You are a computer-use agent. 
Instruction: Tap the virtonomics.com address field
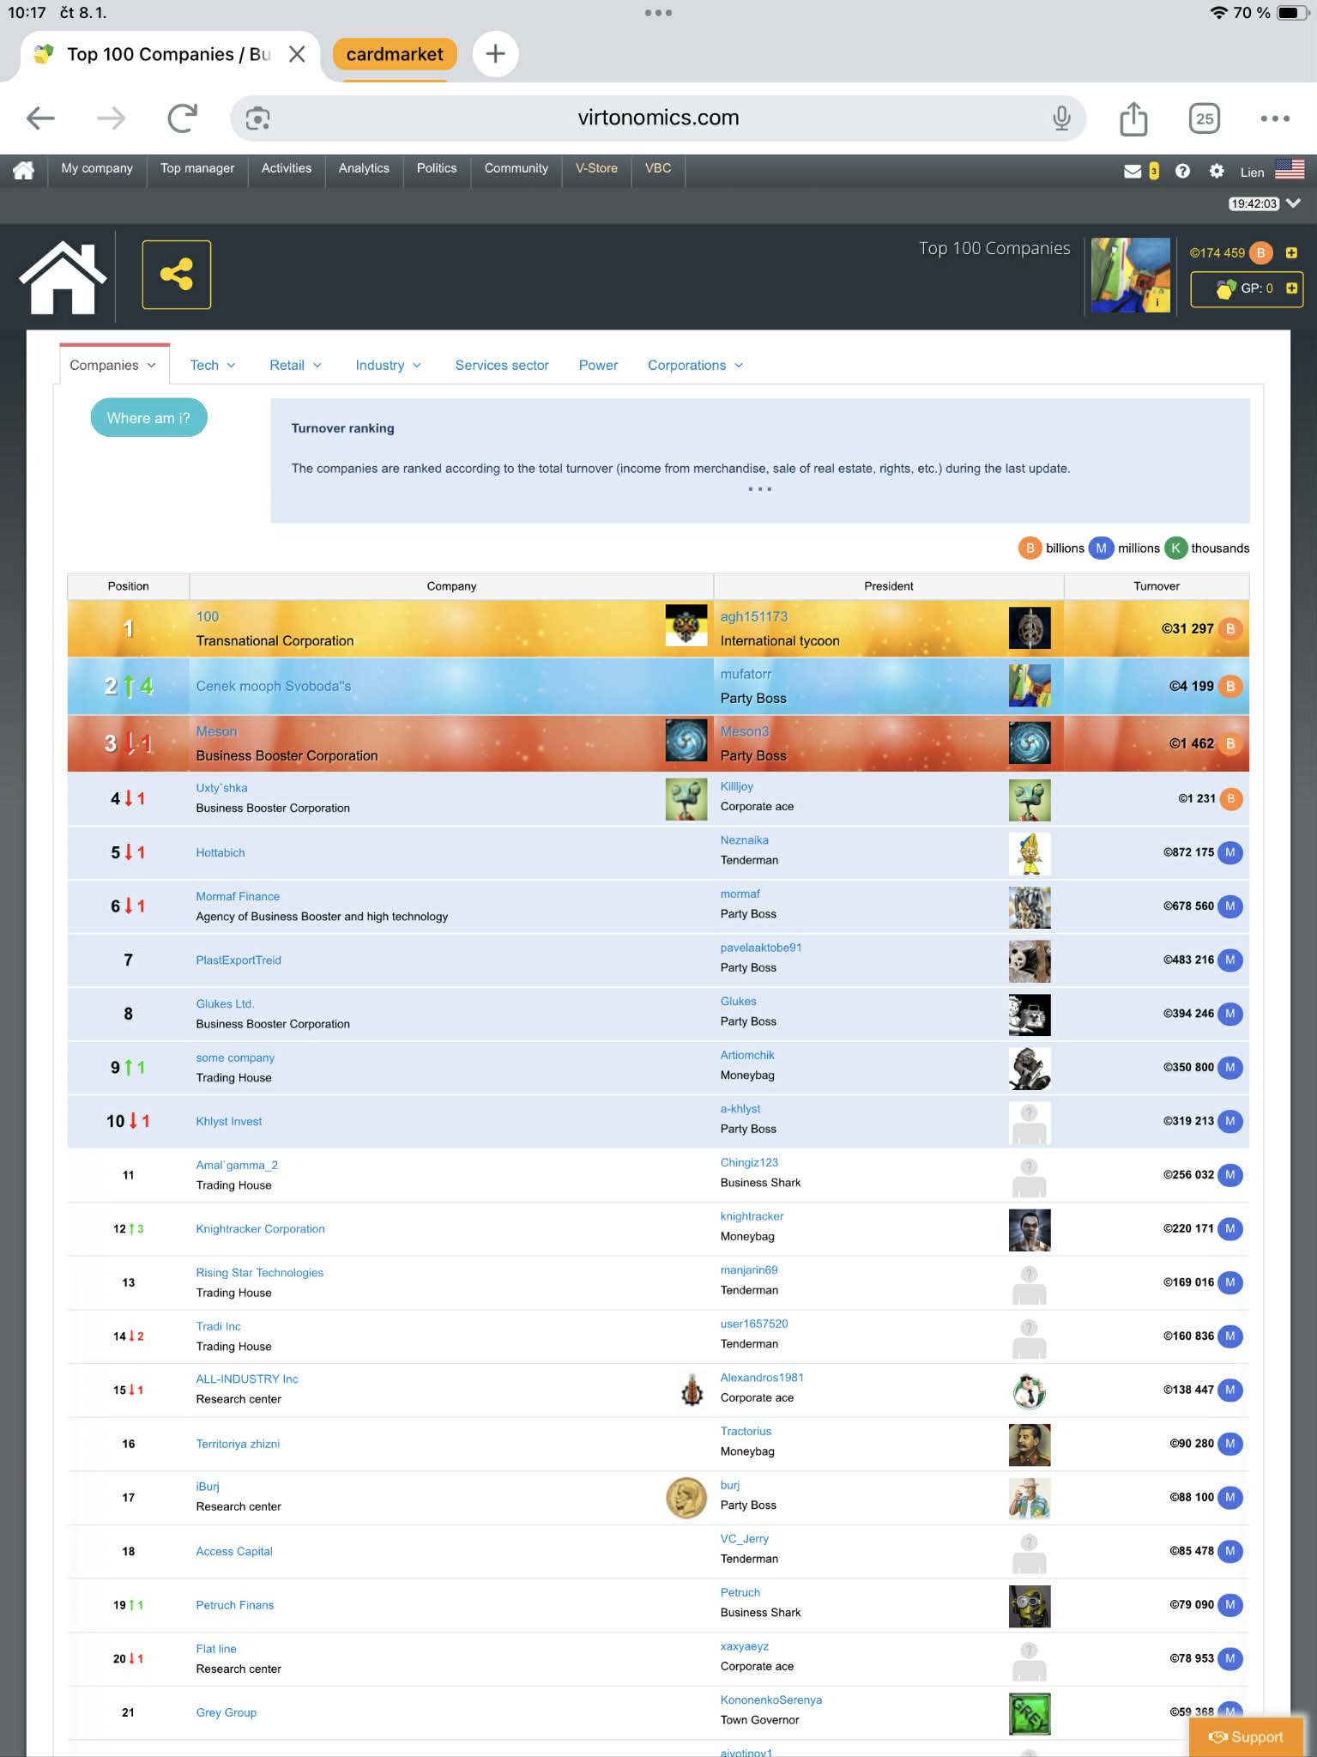click(657, 118)
